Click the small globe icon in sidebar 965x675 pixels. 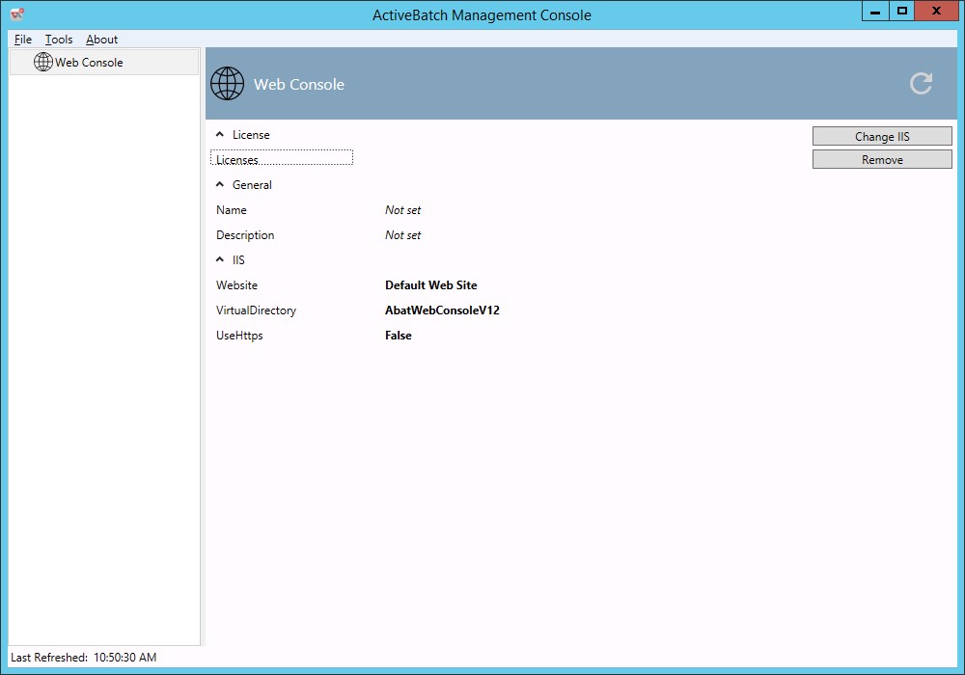point(43,62)
